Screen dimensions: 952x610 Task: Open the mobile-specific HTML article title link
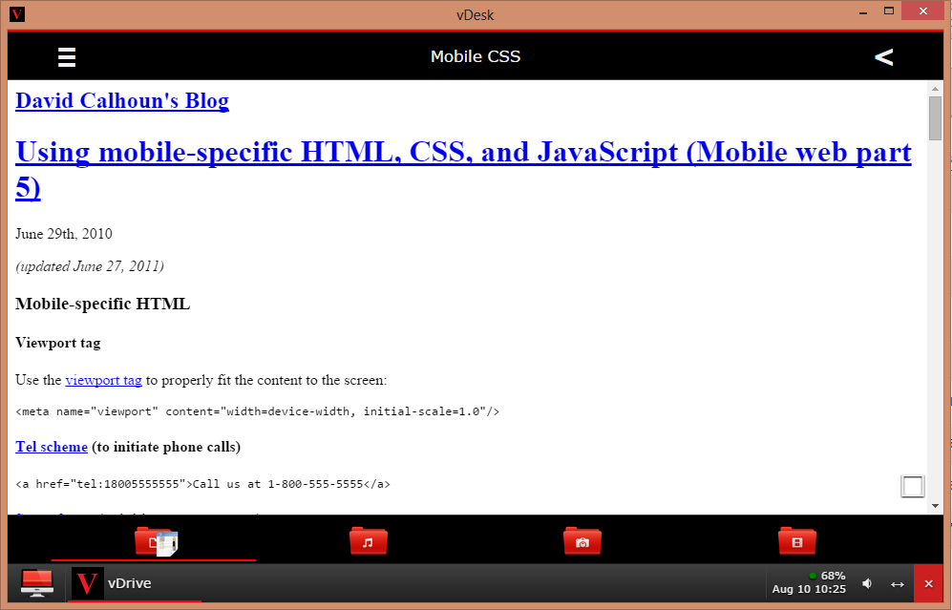pyautogui.click(x=463, y=169)
